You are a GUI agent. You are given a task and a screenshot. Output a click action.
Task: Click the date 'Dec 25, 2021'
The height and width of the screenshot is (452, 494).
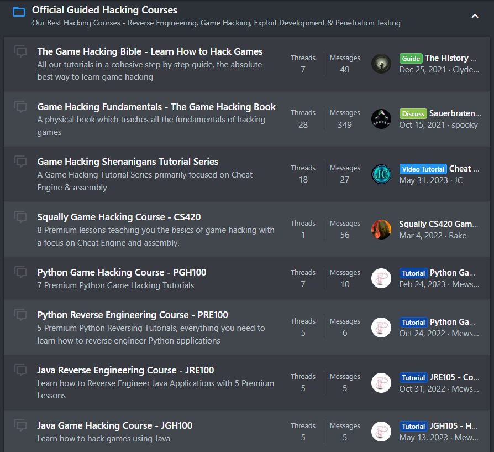(x=423, y=70)
